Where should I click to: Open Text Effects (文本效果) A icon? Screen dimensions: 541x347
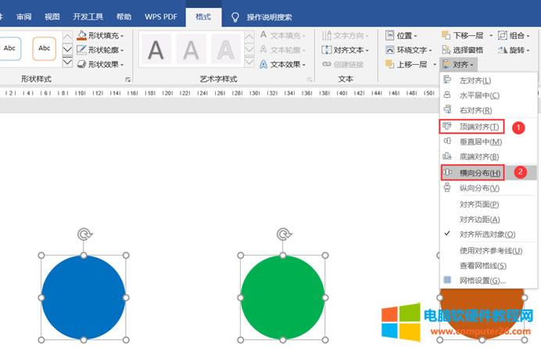click(263, 64)
